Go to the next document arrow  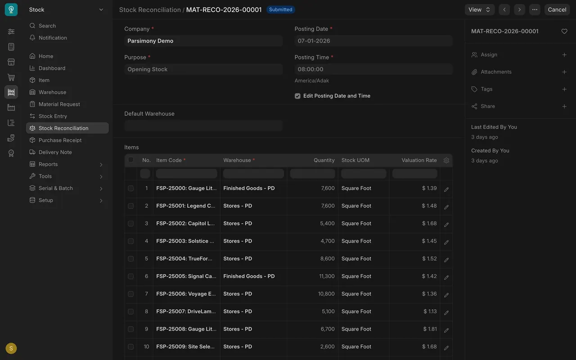[x=519, y=9]
